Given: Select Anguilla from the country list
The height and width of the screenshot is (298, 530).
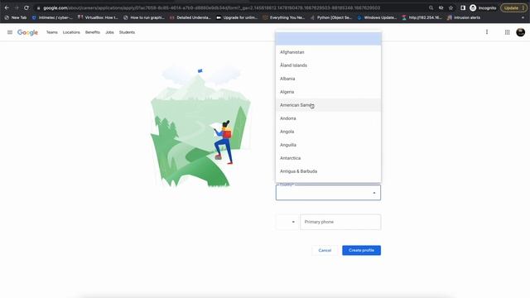Looking at the screenshot, I should coord(328,145).
